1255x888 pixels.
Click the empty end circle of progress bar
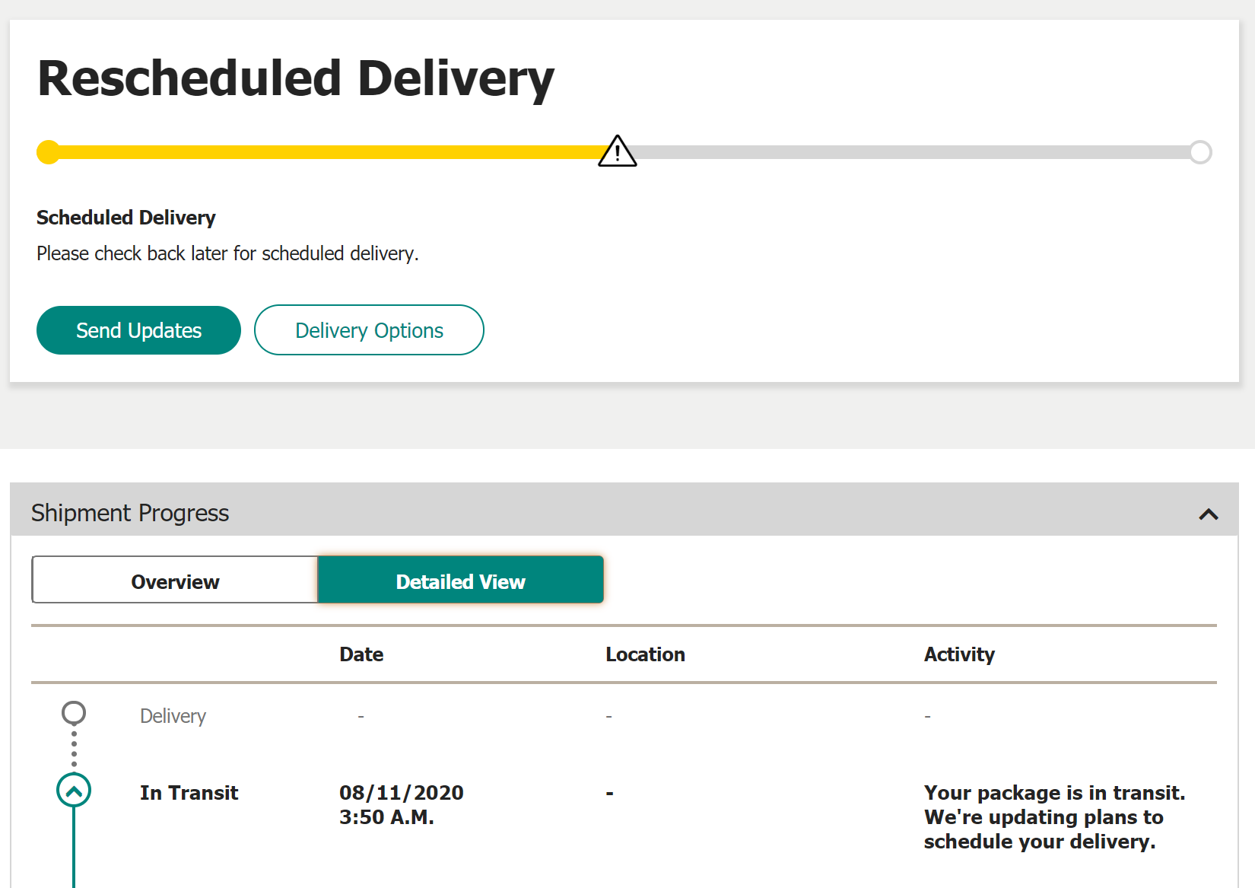click(1200, 152)
